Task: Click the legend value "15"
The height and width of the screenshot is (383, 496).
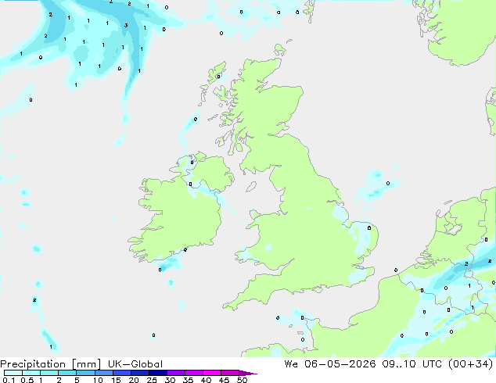Action: tap(116, 380)
